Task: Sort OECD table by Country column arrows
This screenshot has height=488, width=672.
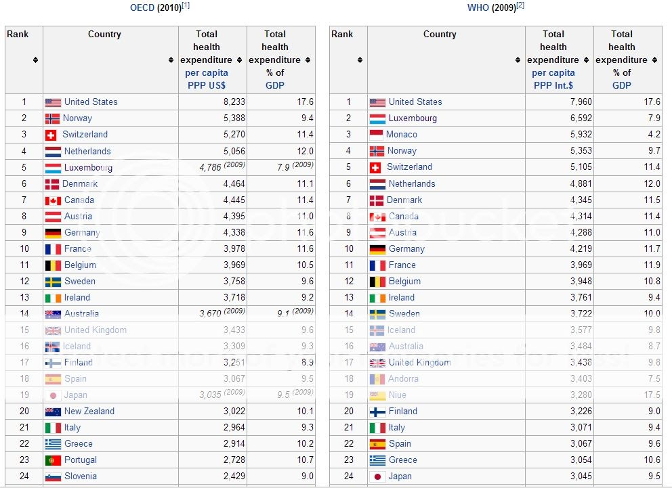Action: tap(171, 60)
